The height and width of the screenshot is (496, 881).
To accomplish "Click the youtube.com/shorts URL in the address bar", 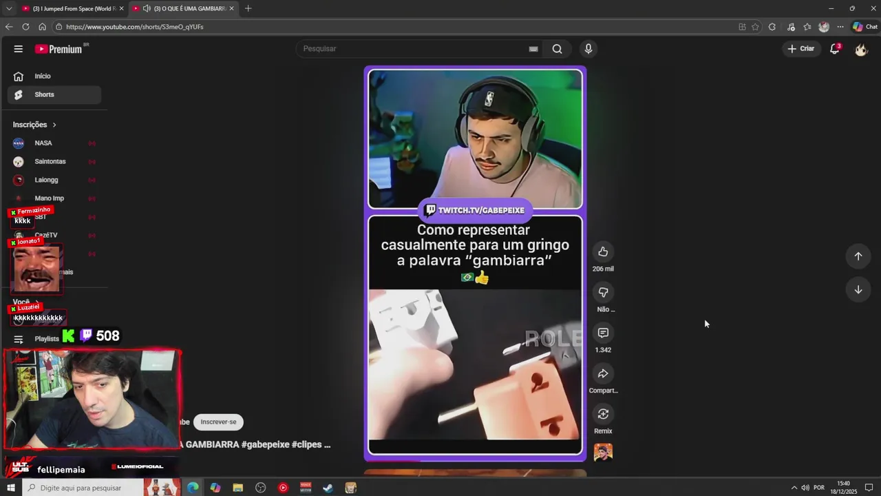I will (135, 27).
